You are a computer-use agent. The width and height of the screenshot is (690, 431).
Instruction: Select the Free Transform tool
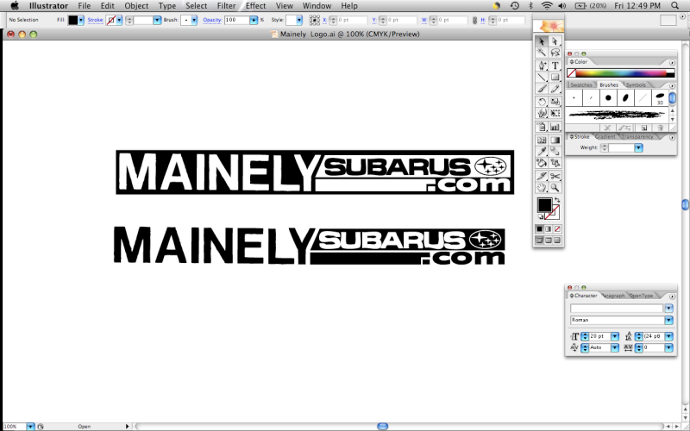[x=555, y=114]
